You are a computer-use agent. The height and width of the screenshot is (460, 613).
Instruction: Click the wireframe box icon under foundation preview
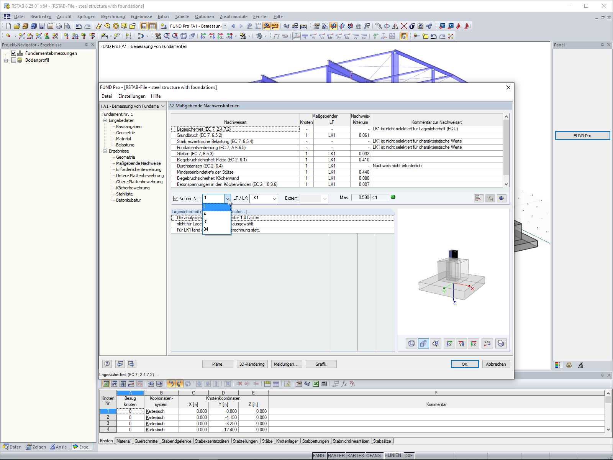coord(411,343)
